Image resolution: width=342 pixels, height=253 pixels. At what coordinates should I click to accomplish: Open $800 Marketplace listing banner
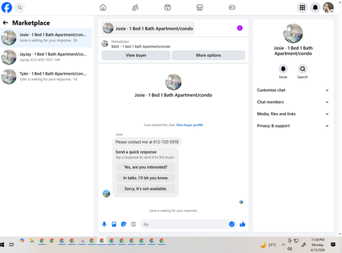tap(173, 44)
